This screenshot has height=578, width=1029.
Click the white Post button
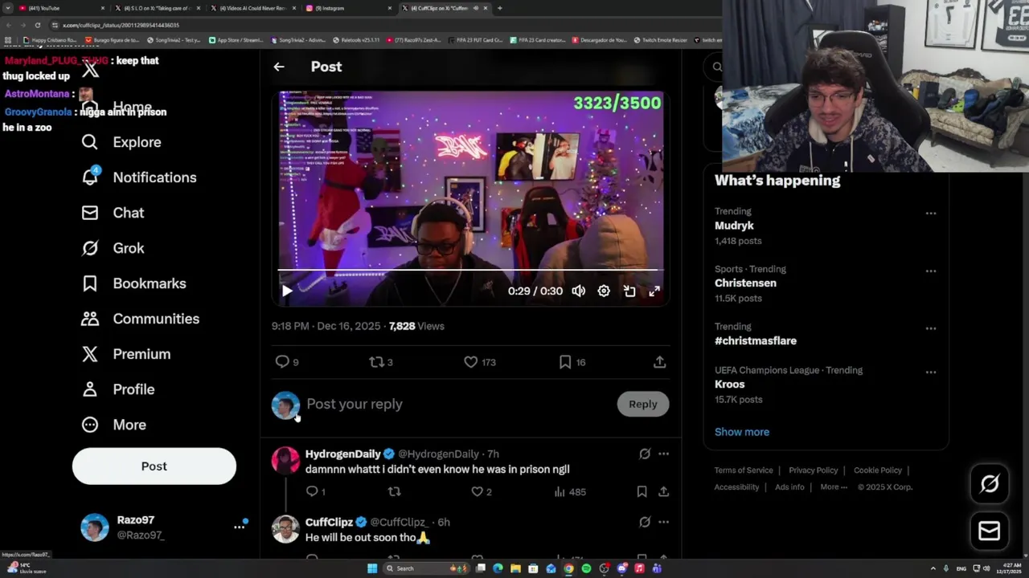[154, 466]
